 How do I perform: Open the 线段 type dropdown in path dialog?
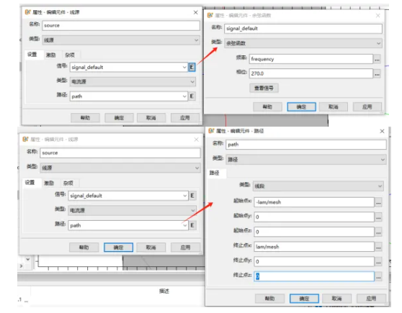[318, 186]
